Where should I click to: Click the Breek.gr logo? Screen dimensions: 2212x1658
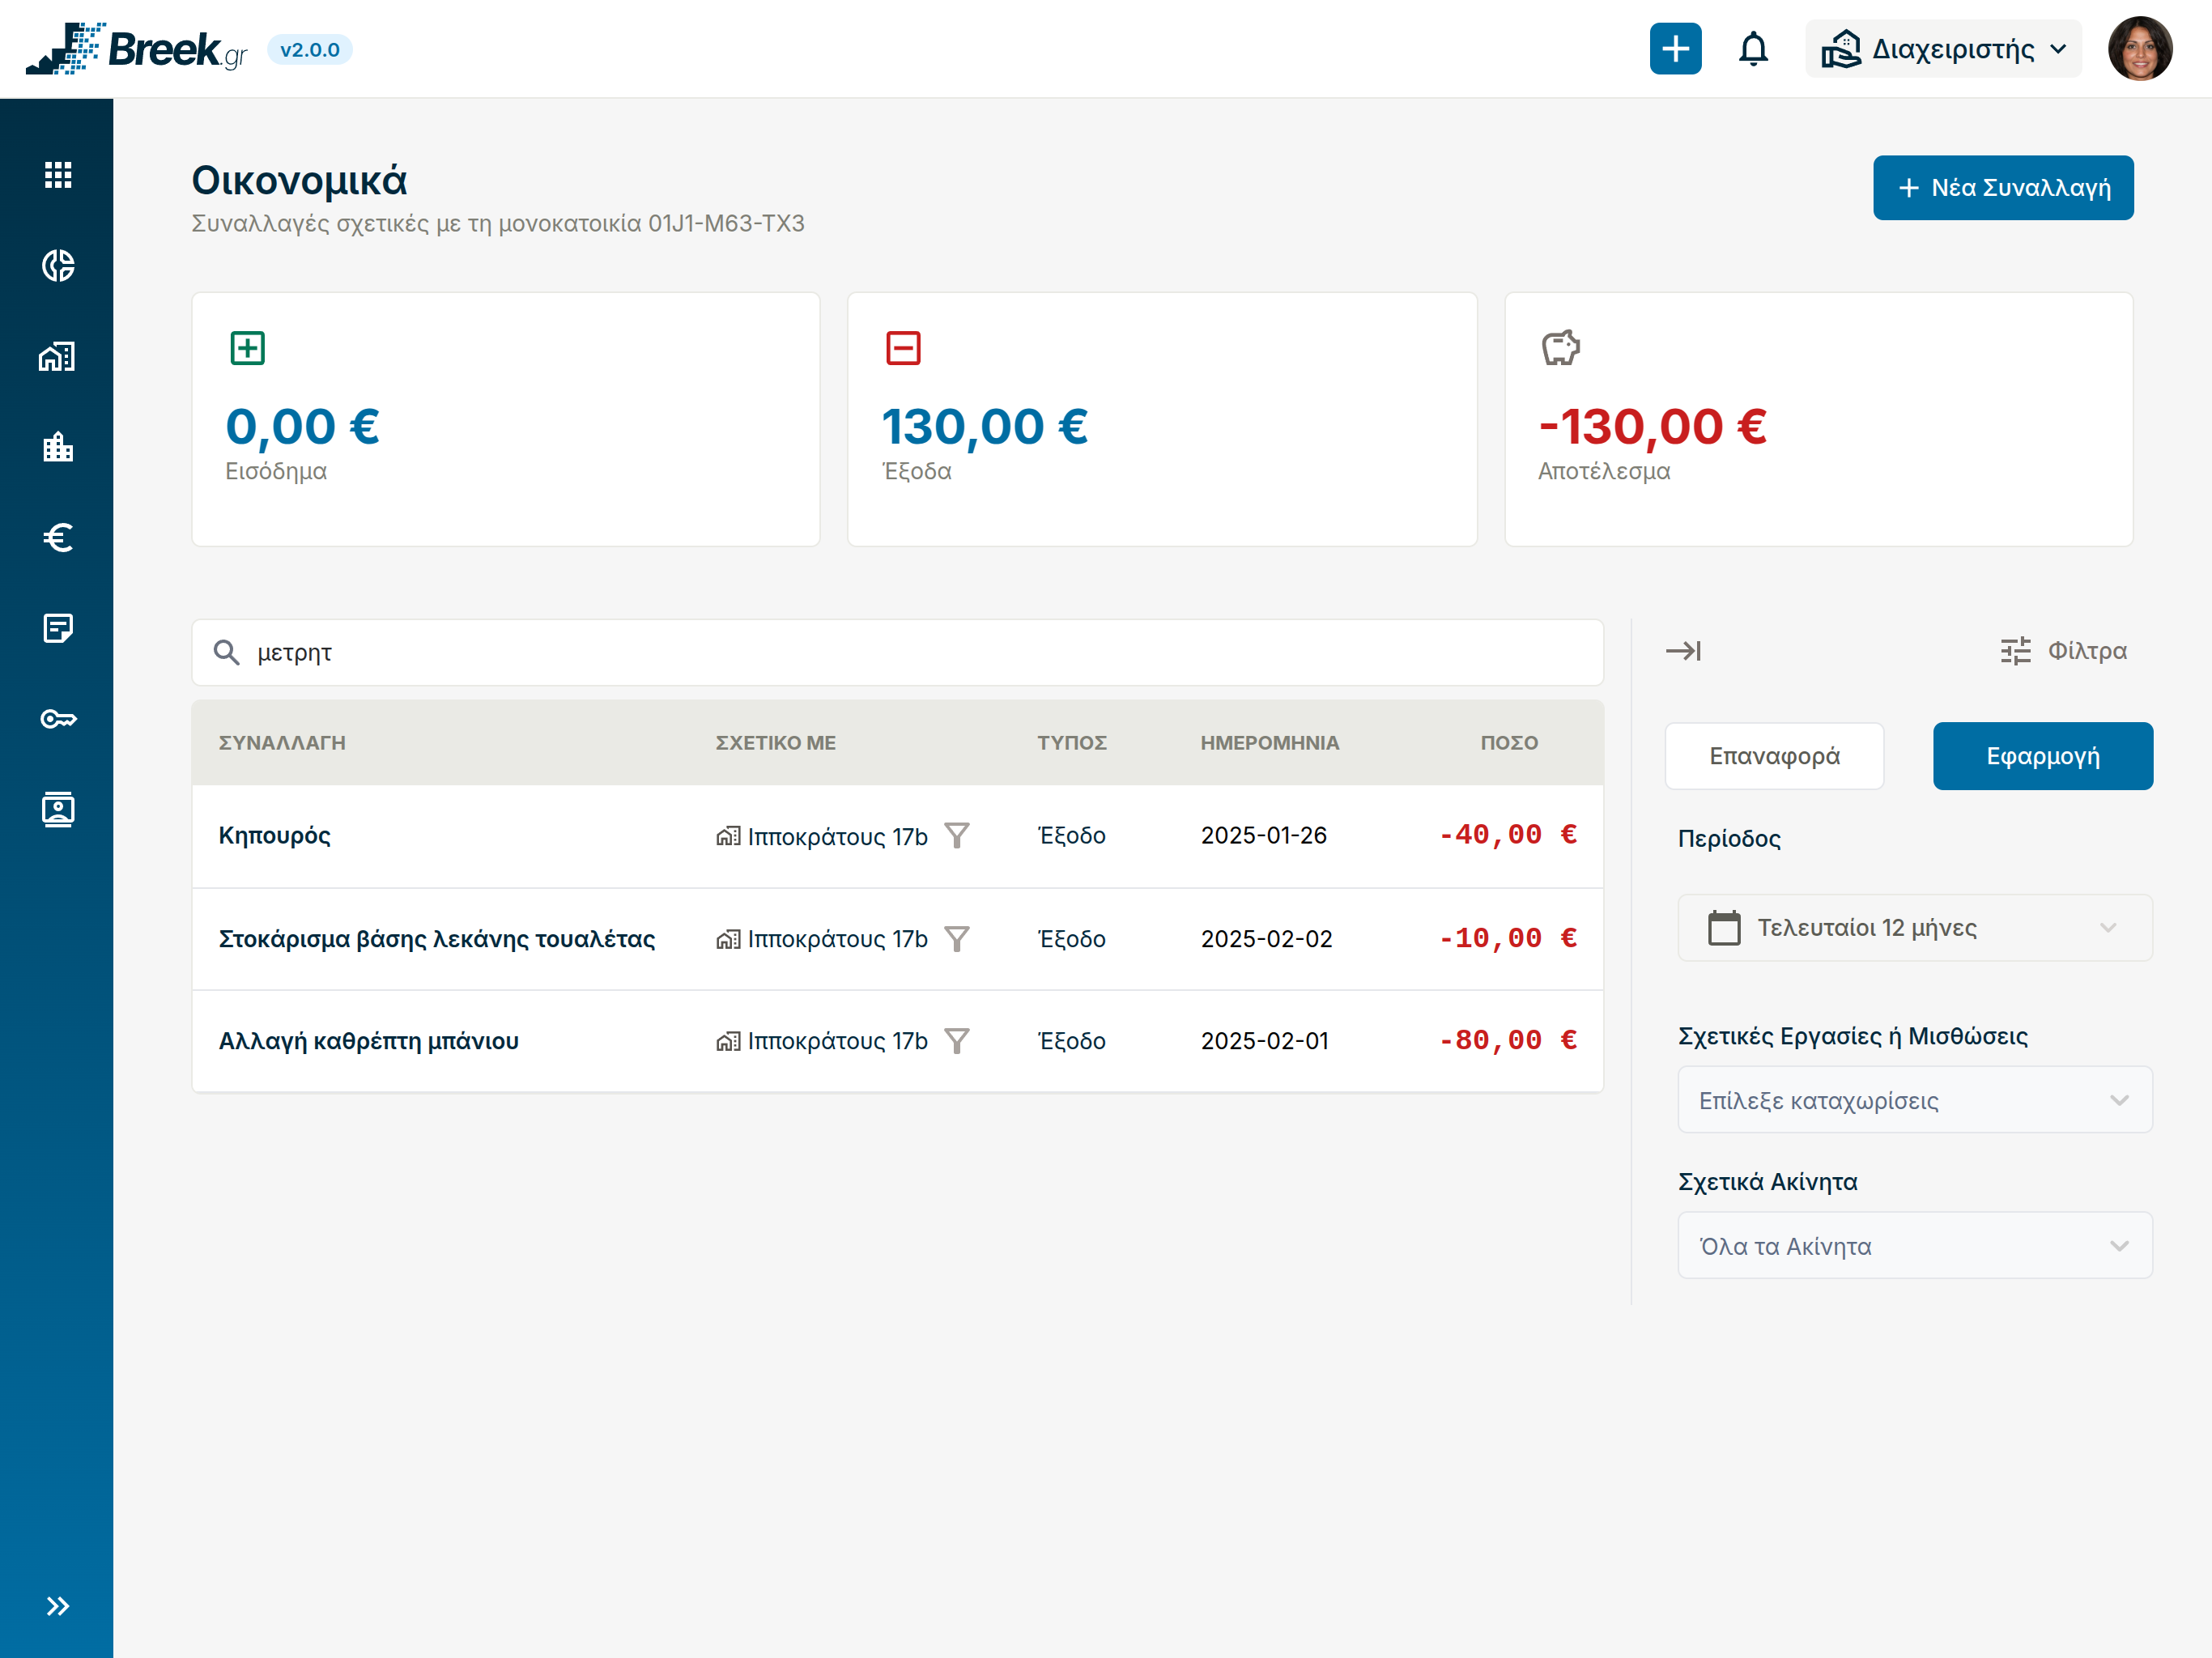[x=137, y=49]
